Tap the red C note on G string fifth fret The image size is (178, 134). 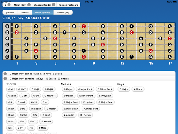click(x=55, y=38)
